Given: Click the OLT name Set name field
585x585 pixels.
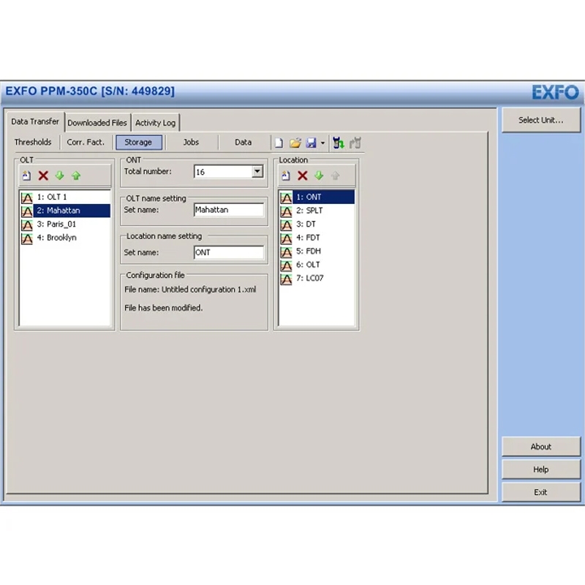Looking at the screenshot, I should coord(229,210).
